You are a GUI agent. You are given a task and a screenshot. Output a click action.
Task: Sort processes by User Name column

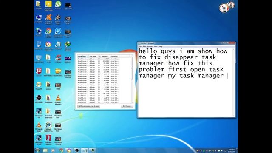[x=93, y=56]
